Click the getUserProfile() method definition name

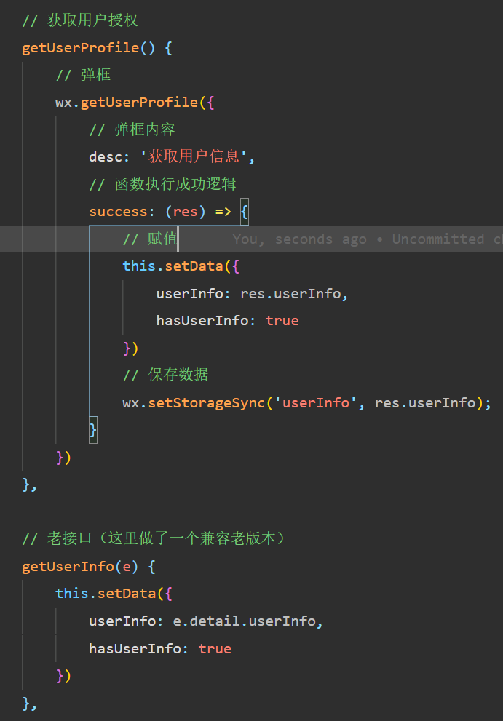pos(80,48)
